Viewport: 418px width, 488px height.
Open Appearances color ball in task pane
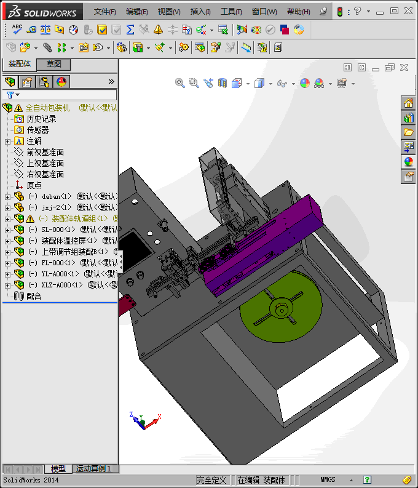click(408, 162)
